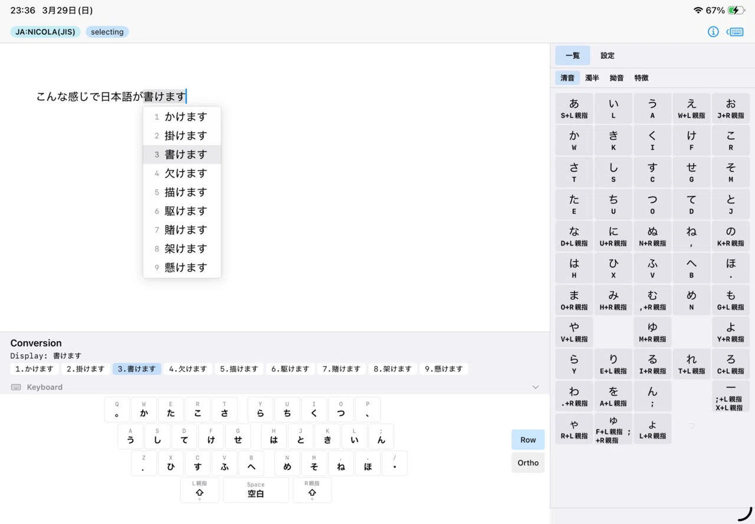Viewport: 755px width, 524px height.
Task: Select the 拗音 filter
Action: [x=617, y=78]
